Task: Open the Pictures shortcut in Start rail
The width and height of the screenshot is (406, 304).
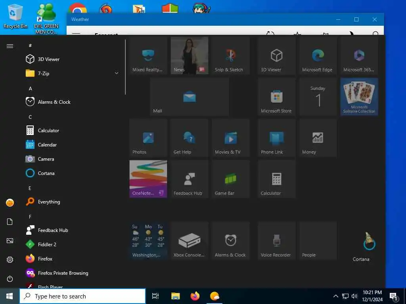Action: point(10,241)
